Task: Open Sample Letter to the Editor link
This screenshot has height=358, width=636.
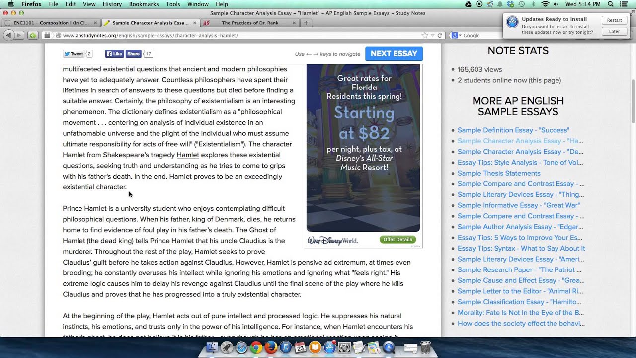Action: pyautogui.click(x=520, y=291)
